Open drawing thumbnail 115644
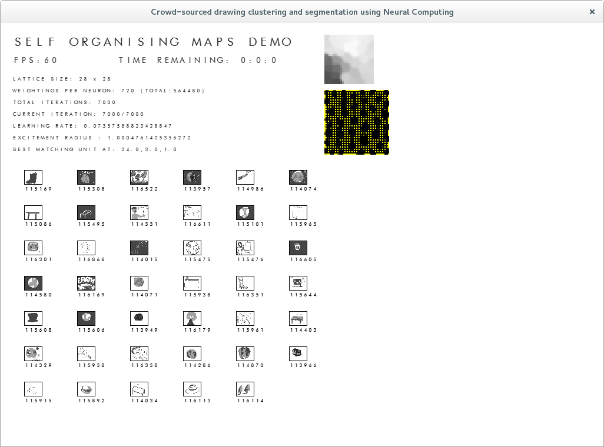Screen dimensions: 604x447 click(x=298, y=283)
